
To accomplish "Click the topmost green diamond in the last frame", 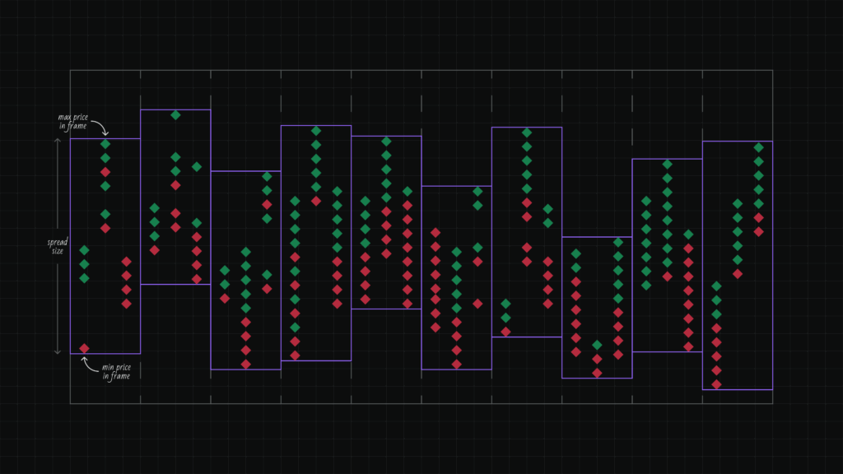I will coord(759,147).
